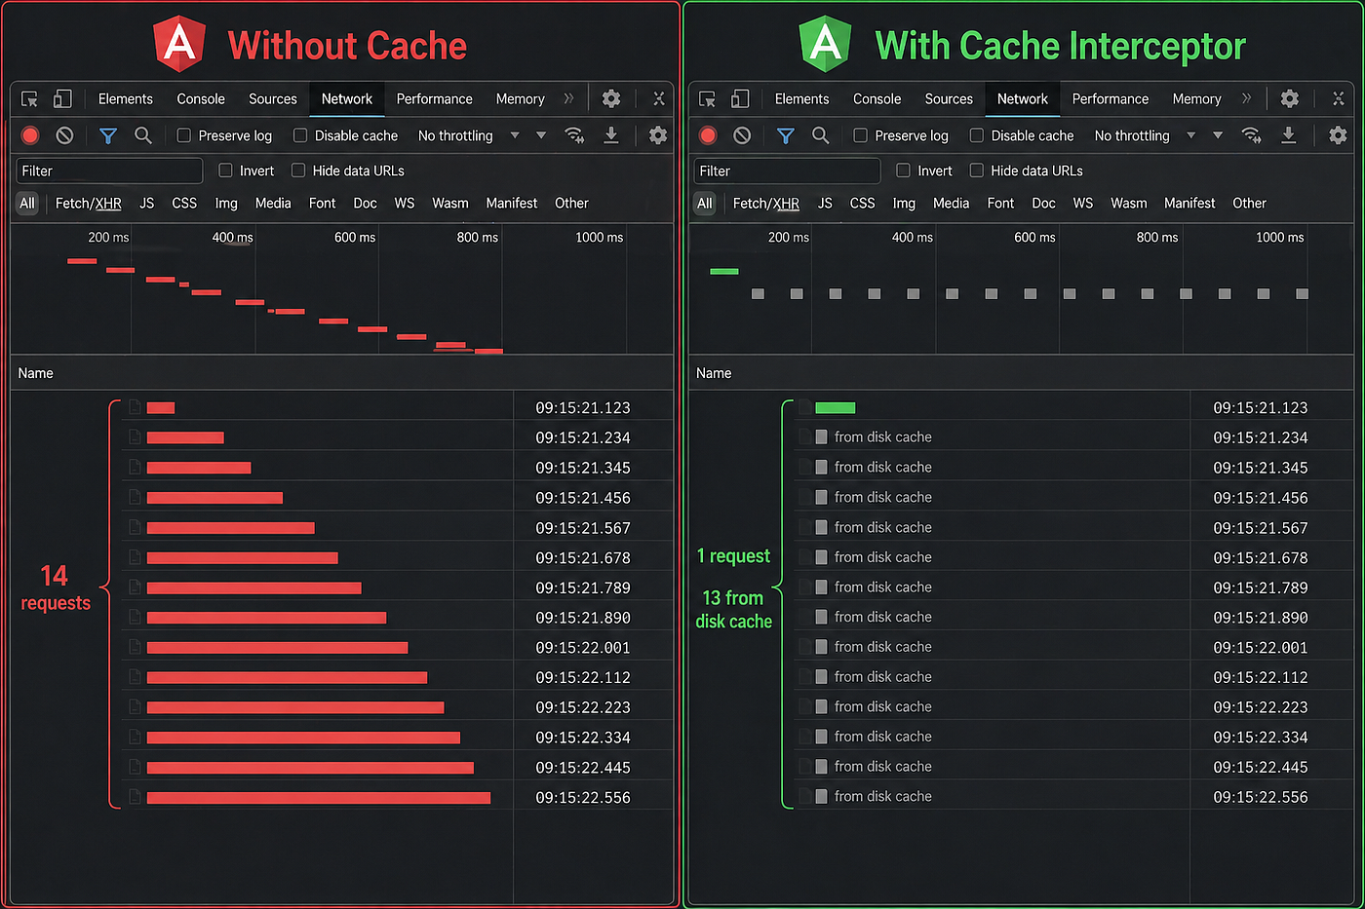
Task: Click the 800 ms timeline marker, With Cache panel
Action: [1157, 237]
